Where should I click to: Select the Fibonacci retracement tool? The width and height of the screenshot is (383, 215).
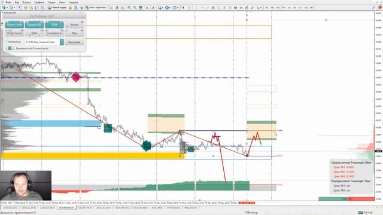click(218, 8)
